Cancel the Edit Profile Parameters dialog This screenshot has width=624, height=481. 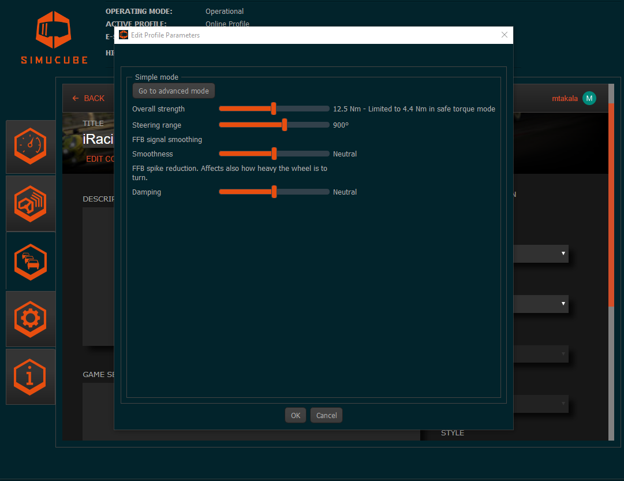coord(326,415)
